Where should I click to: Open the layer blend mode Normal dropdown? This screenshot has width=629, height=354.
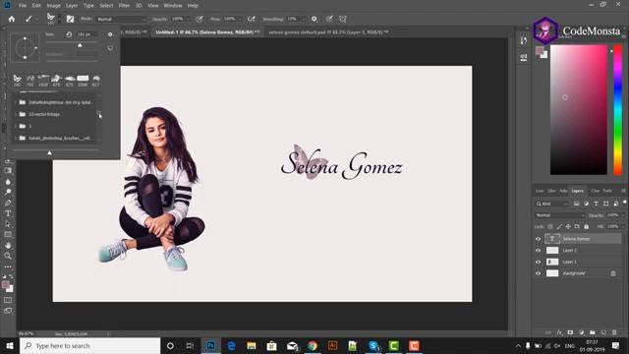tap(559, 215)
